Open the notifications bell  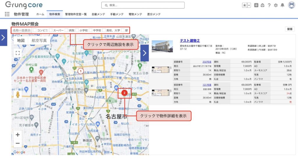click(x=282, y=5)
